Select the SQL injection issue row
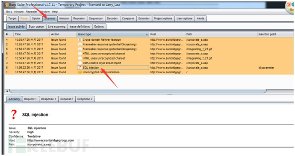Viewport: 295px width, 156px height. click(149, 68)
